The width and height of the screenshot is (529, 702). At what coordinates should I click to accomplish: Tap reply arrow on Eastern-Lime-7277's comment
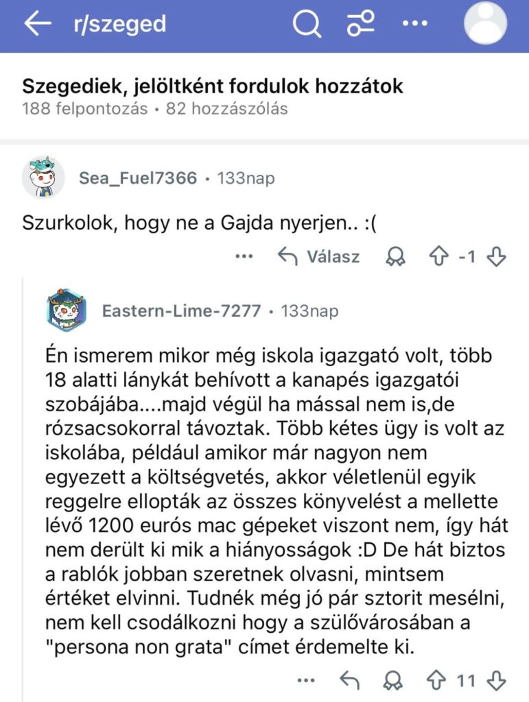350,681
